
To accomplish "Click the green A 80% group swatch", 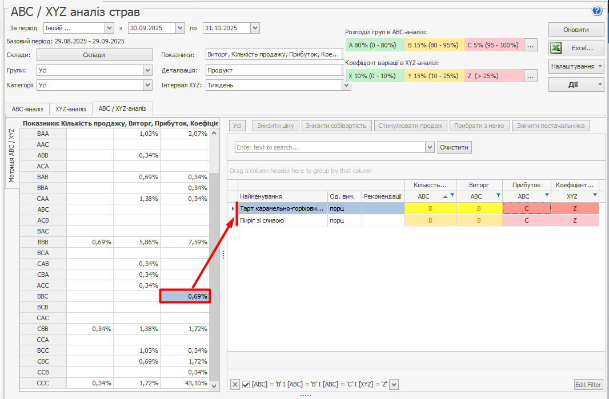I will pyautogui.click(x=374, y=45).
